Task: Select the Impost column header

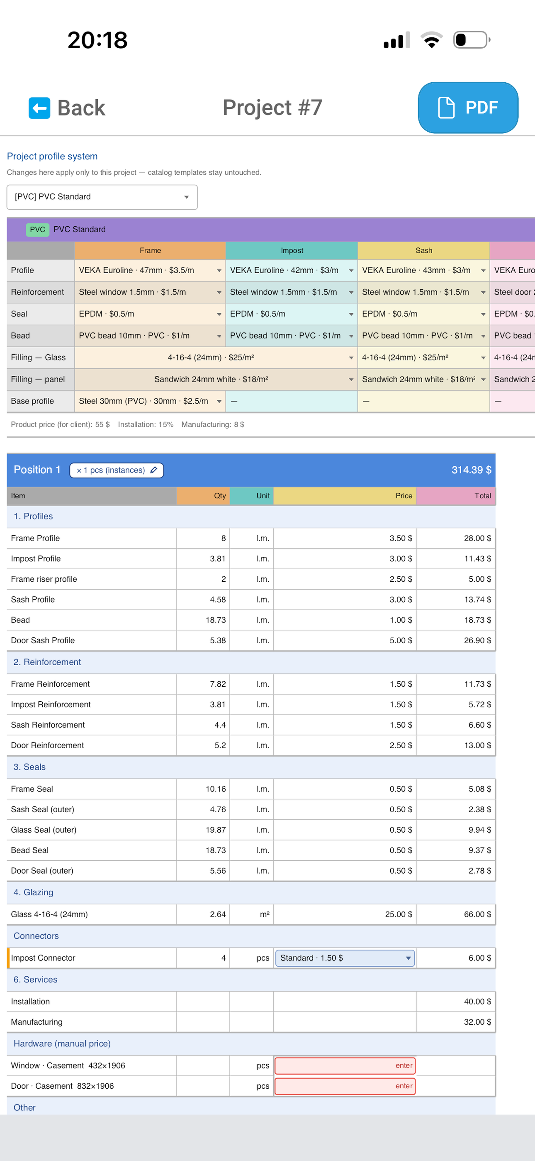Action: tap(292, 250)
